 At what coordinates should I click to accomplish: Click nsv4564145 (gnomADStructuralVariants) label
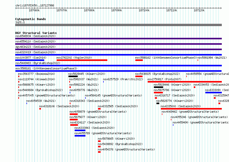click(113, 95)
